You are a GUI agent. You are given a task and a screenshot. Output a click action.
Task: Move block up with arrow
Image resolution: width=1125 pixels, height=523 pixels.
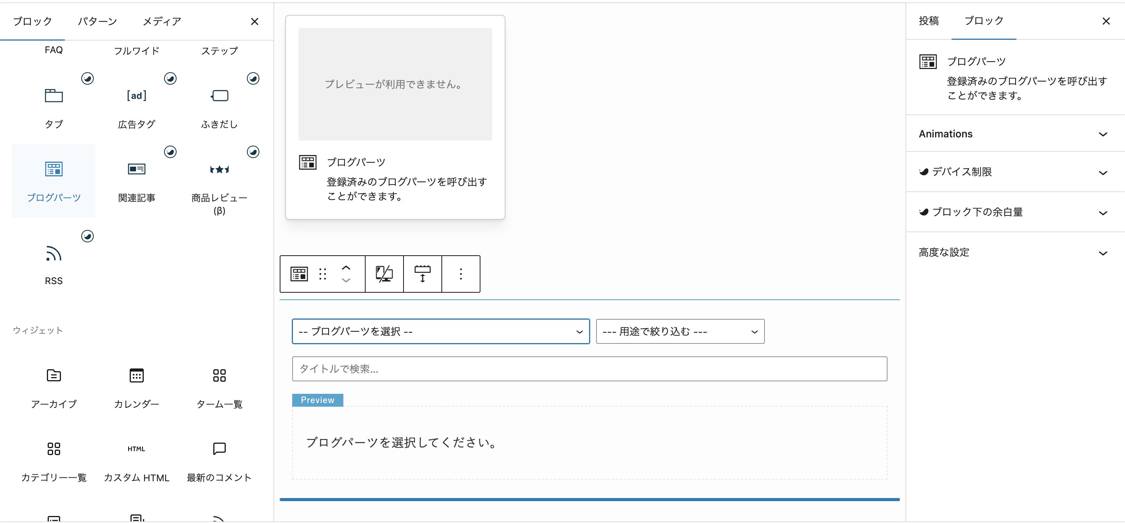click(x=346, y=268)
